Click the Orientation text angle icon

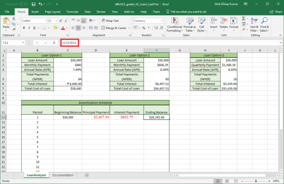point(91,21)
